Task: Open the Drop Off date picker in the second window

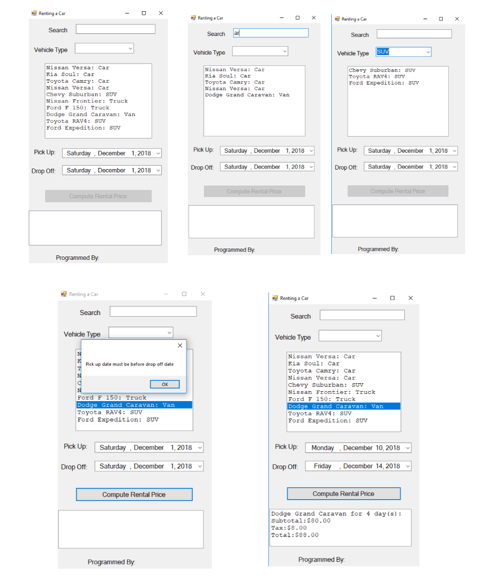Action: [x=310, y=167]
